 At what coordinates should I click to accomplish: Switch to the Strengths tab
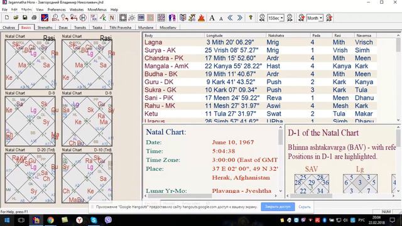(45, 28)
